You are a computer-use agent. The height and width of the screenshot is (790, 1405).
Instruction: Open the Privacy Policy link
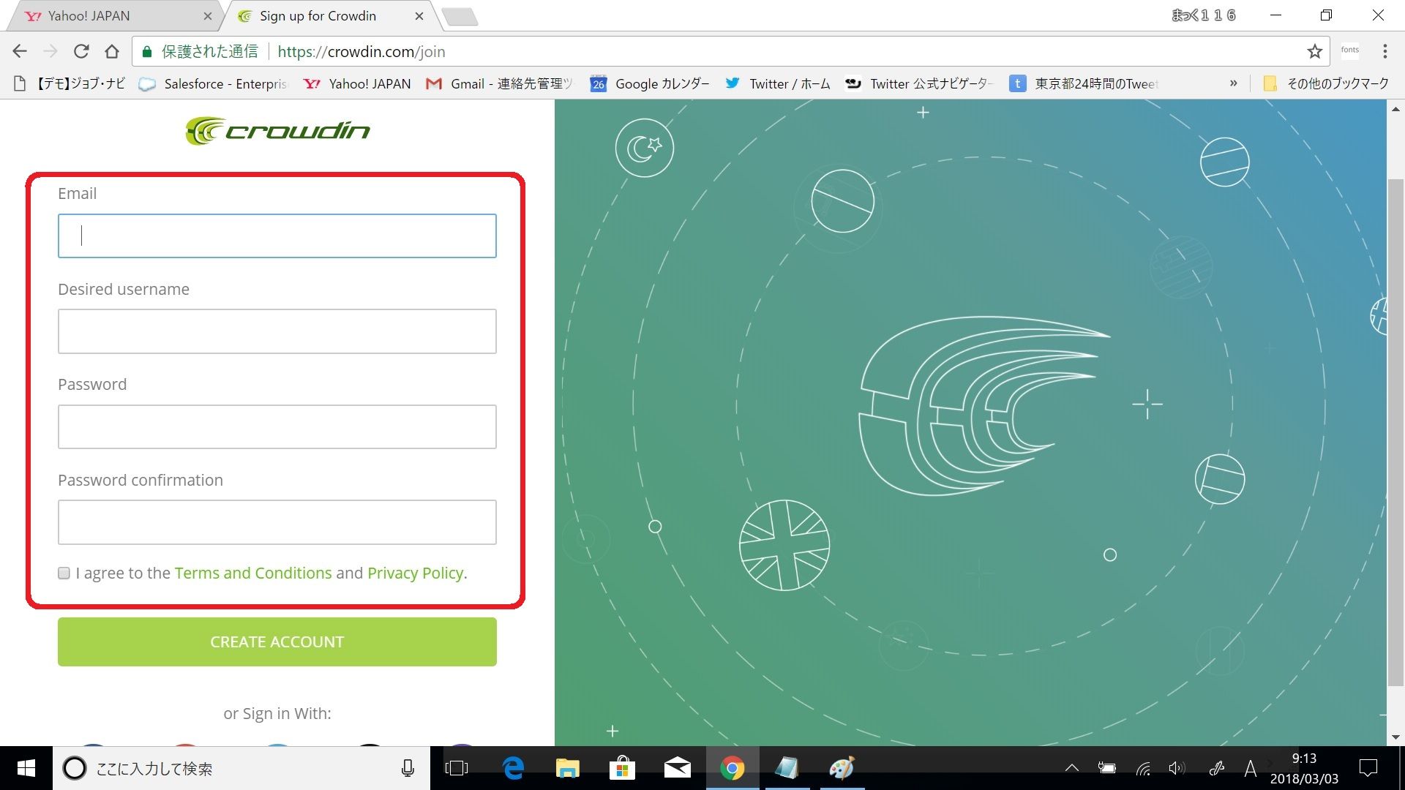(416, 573)
